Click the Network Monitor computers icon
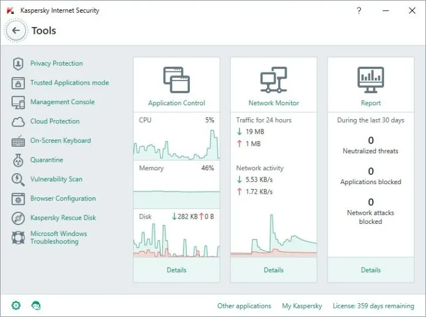Viewport: 426px width, 317px height. (273, 81)
